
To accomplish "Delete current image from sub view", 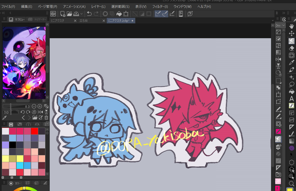I will pyautogui.click(x=46, y=118).
